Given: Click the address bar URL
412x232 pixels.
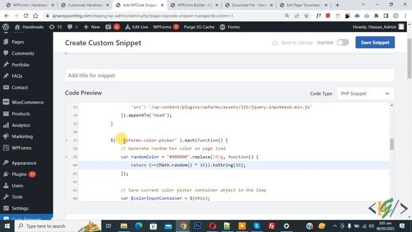Looking at the screenshot, I should click(x=143, y=15).
